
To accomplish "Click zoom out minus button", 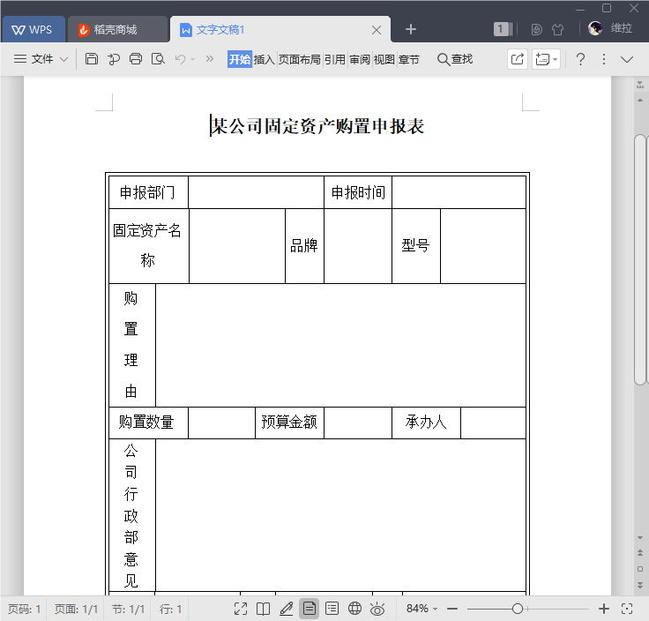I will point(452,609).
